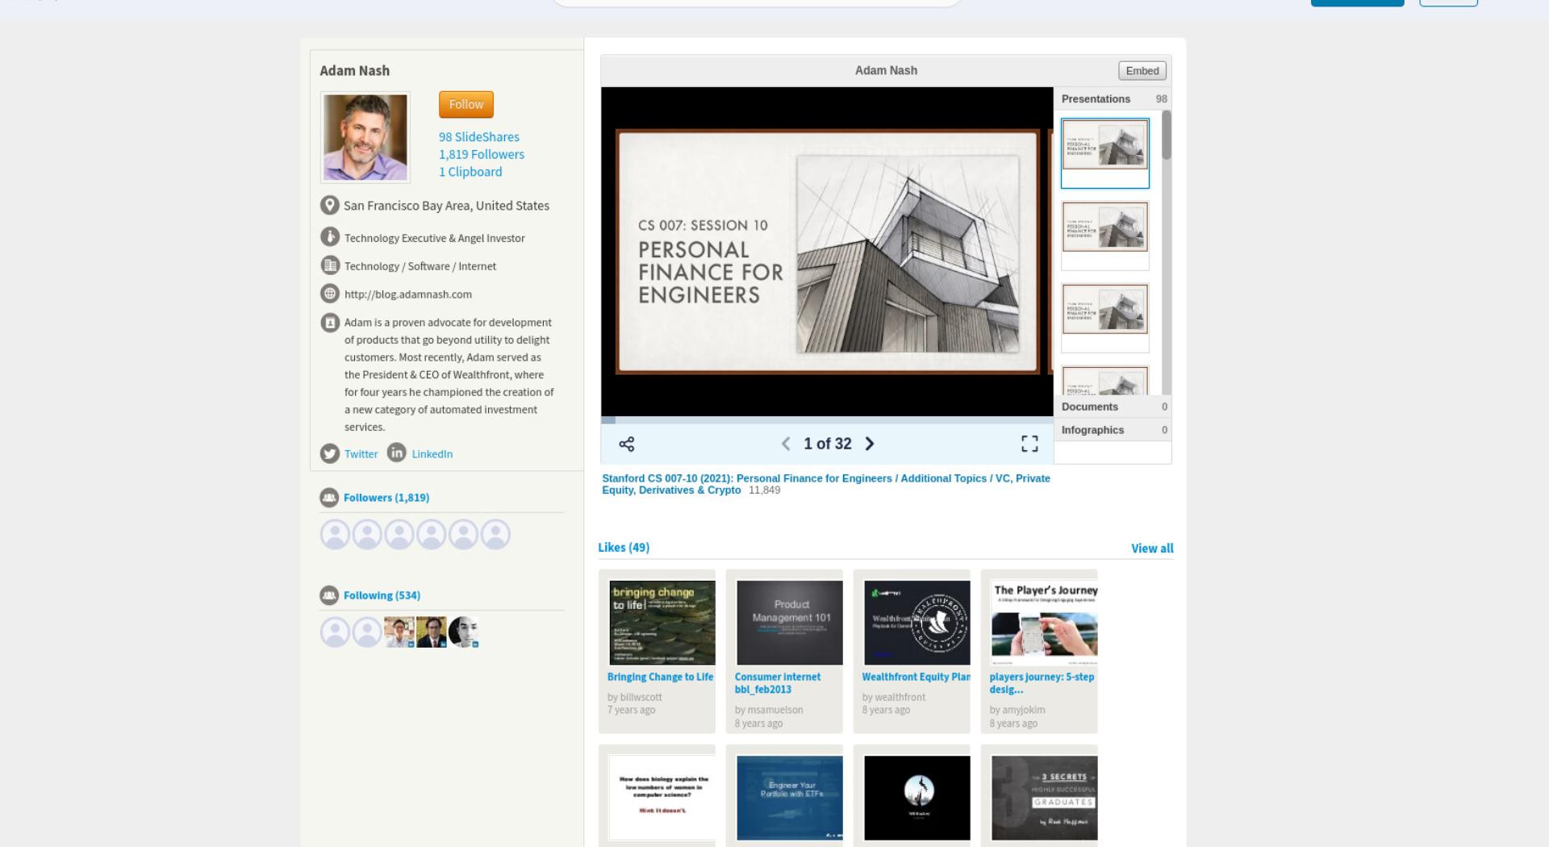Click the last follower avatar
This screenshot has width=1549, height=847.
point(495,534)
